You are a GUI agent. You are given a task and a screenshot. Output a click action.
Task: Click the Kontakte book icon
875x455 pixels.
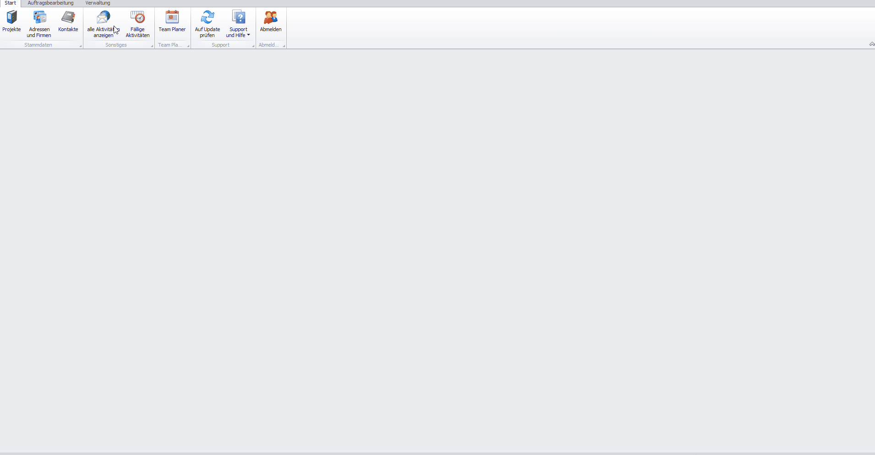tap(68, 17)
